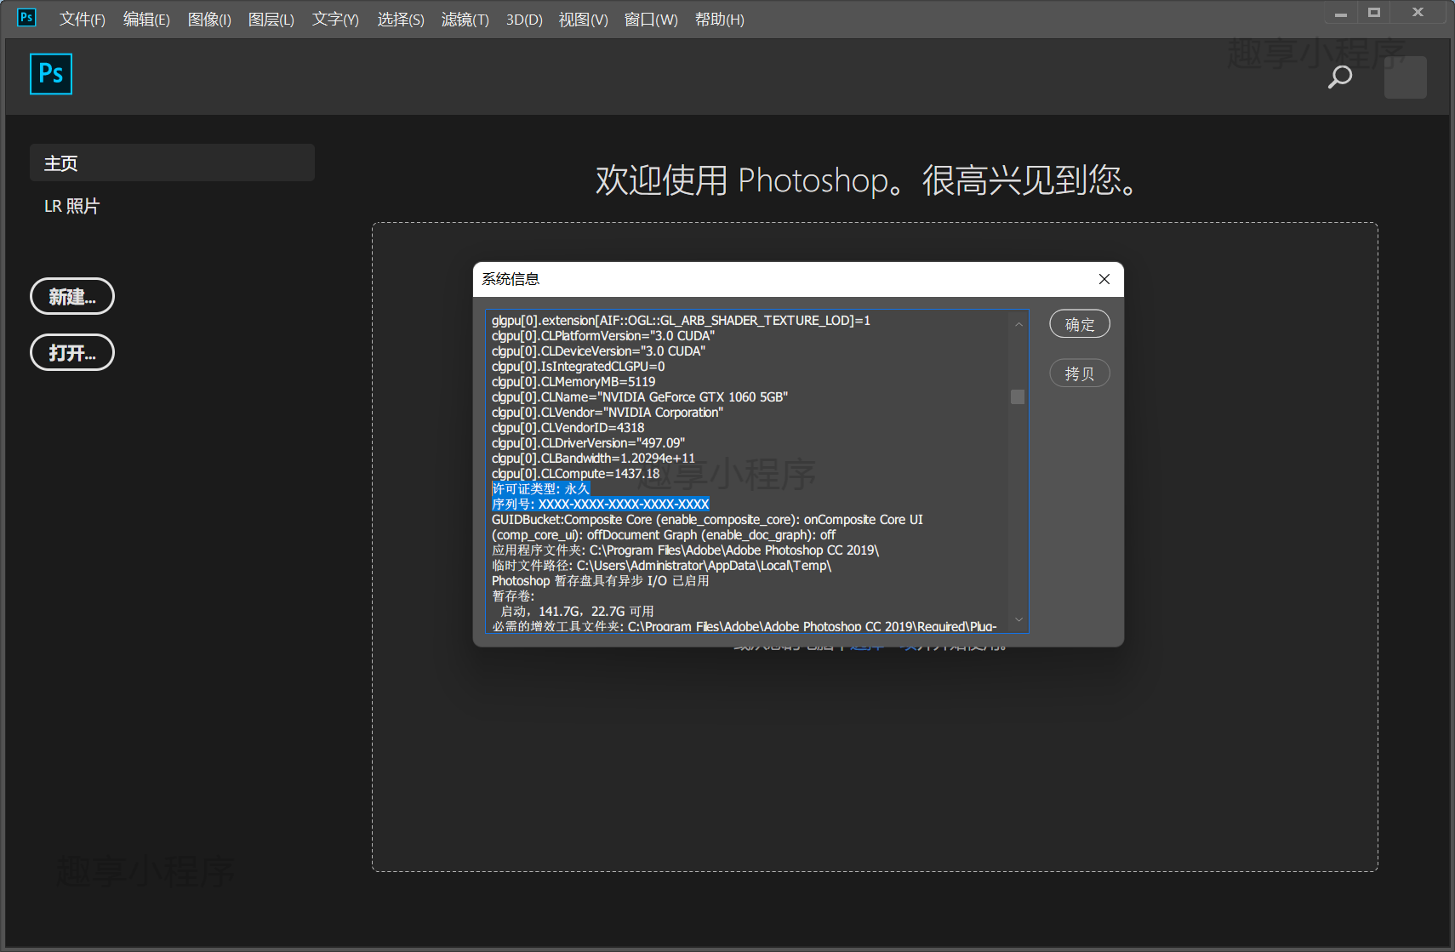
Task: Click the IsIntegratedCLGPU=0 line
Action: point(579,366)
